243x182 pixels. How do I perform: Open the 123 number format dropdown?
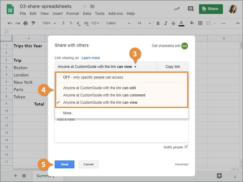point(95,23)
